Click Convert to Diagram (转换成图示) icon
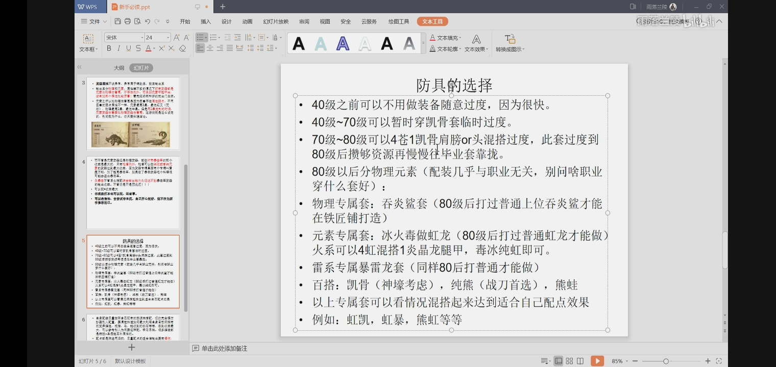Viewport: 776px width, 367px height. 510,43
